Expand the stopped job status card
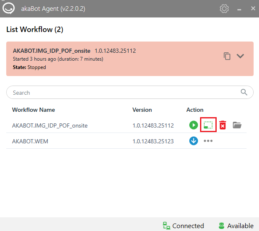 (x=240, y=56)
